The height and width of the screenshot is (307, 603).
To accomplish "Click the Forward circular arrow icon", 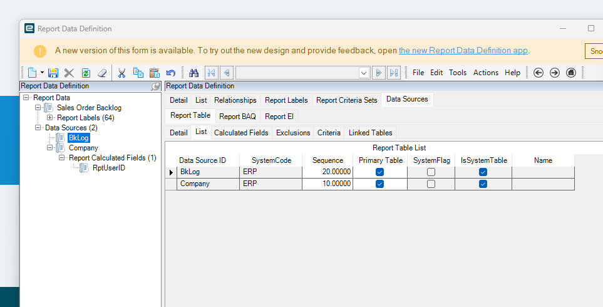I will [x=555, y=72].
